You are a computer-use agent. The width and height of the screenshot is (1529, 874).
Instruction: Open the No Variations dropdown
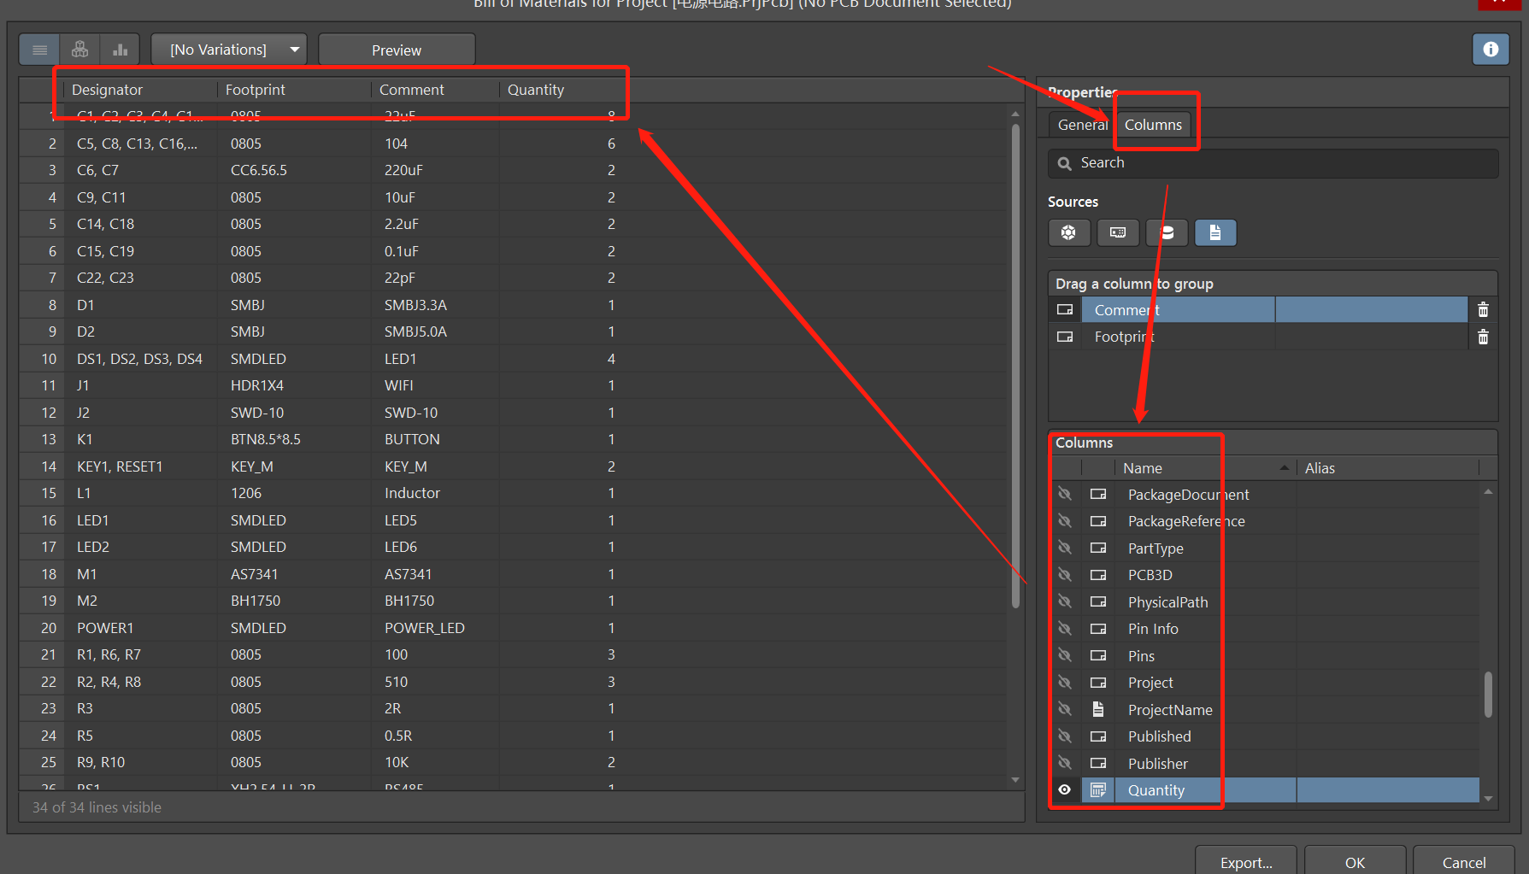tap(229, 50)
